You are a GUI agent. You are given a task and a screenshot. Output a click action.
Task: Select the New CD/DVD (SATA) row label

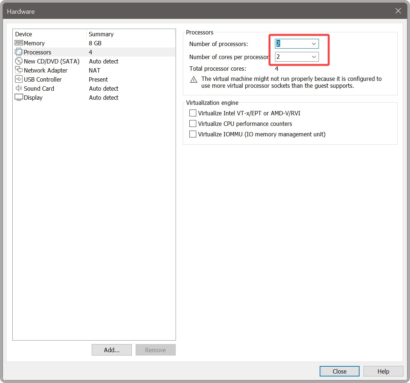point(52,61)
